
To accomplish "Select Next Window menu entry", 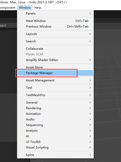I will tap(55, 21).
